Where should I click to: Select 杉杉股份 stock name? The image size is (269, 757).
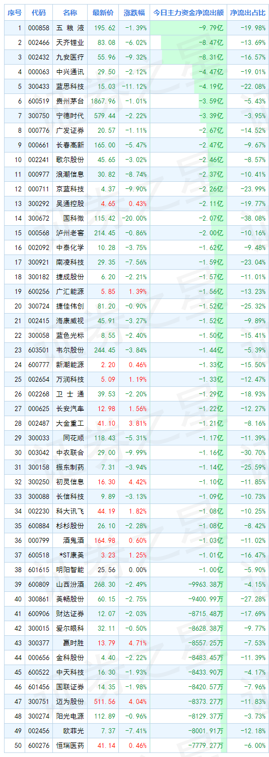tap(71, 525)
